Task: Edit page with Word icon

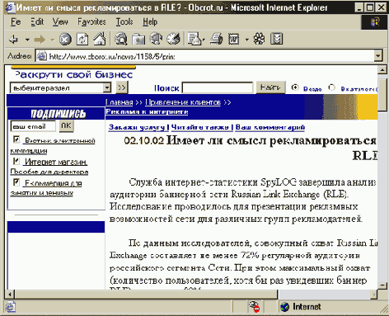Action: pyautogui.click(x=234, y=39)
